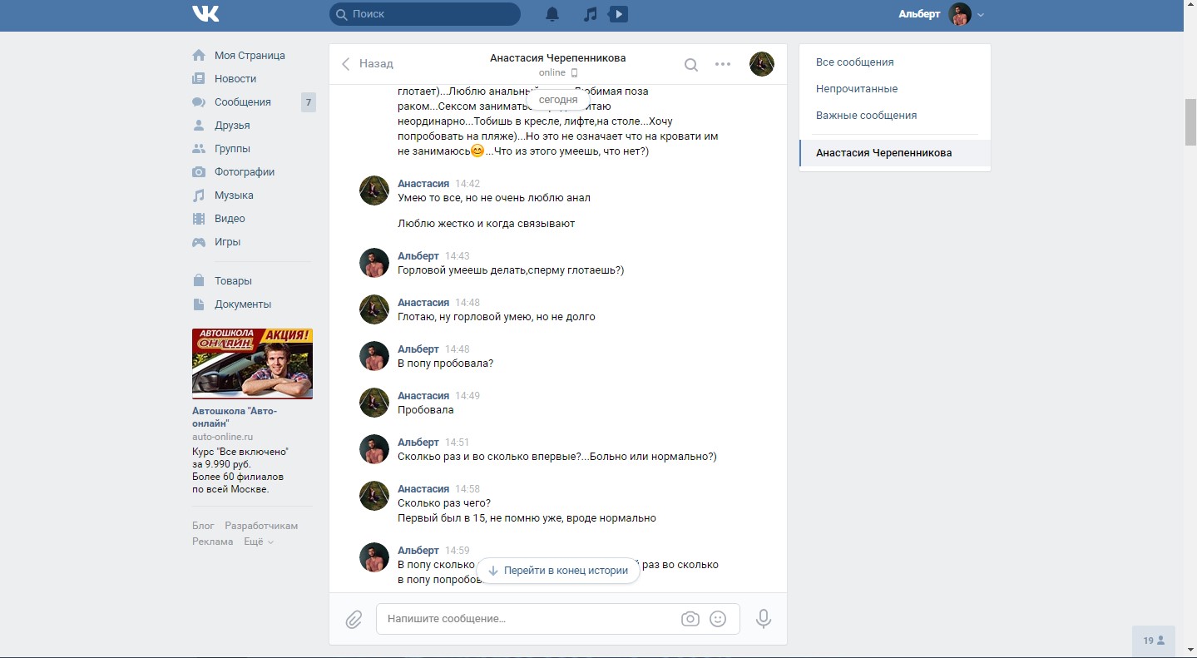Click the VK logo in header
The image size is (1197, 658).
pyautogui.click(x=205, y=14)
